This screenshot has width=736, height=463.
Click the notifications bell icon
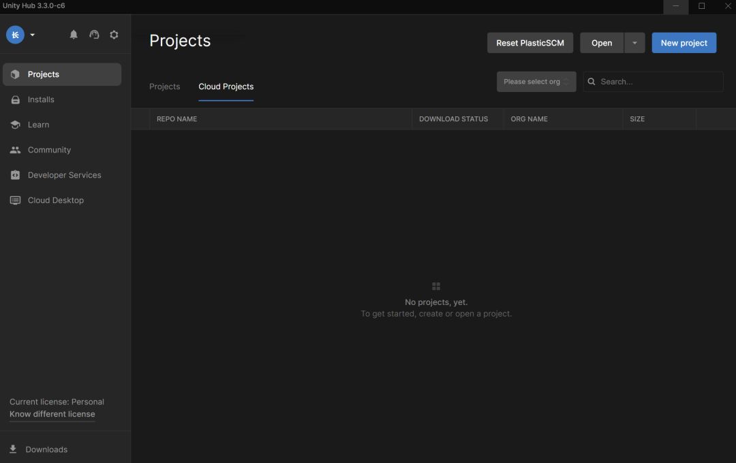click(x=74, y=35)
